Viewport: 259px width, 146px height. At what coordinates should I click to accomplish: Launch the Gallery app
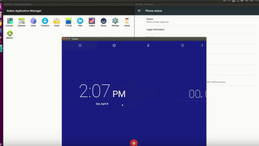coord(92,22)
